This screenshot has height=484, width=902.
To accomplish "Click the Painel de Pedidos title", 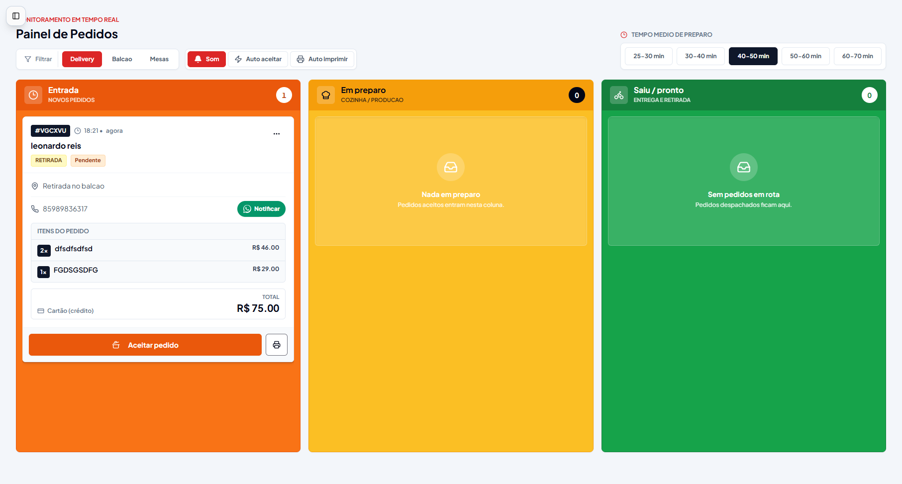I will coord(67,34).
